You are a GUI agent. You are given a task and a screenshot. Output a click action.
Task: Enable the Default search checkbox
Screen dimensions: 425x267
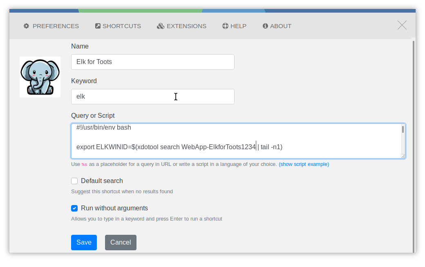74,181
